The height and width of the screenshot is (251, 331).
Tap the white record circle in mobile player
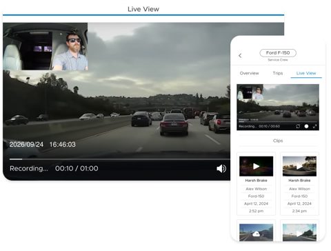(306, 126)
